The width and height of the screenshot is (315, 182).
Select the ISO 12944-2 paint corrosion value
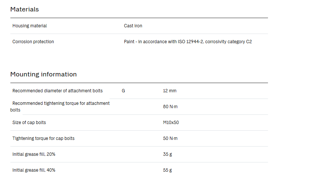[x=188, y=41]
